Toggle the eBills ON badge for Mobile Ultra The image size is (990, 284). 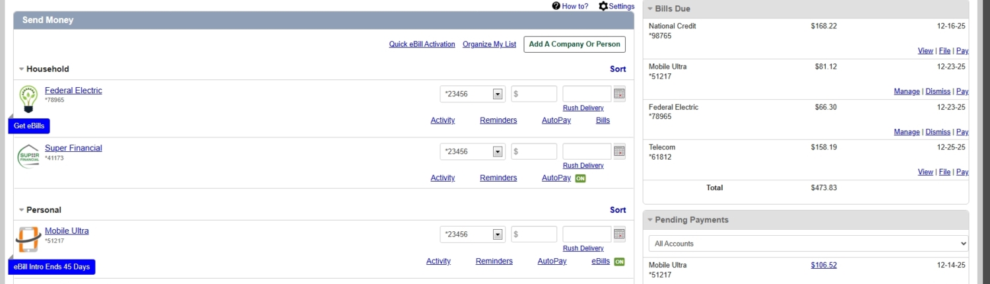coord(619,262)
